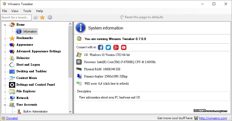The width and height of the screenshot is (232, 121).
Task: Click the Network computers icon
Action: [12, 98]
